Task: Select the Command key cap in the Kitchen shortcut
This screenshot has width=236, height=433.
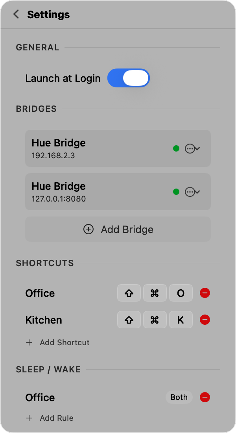Action: 155,320
